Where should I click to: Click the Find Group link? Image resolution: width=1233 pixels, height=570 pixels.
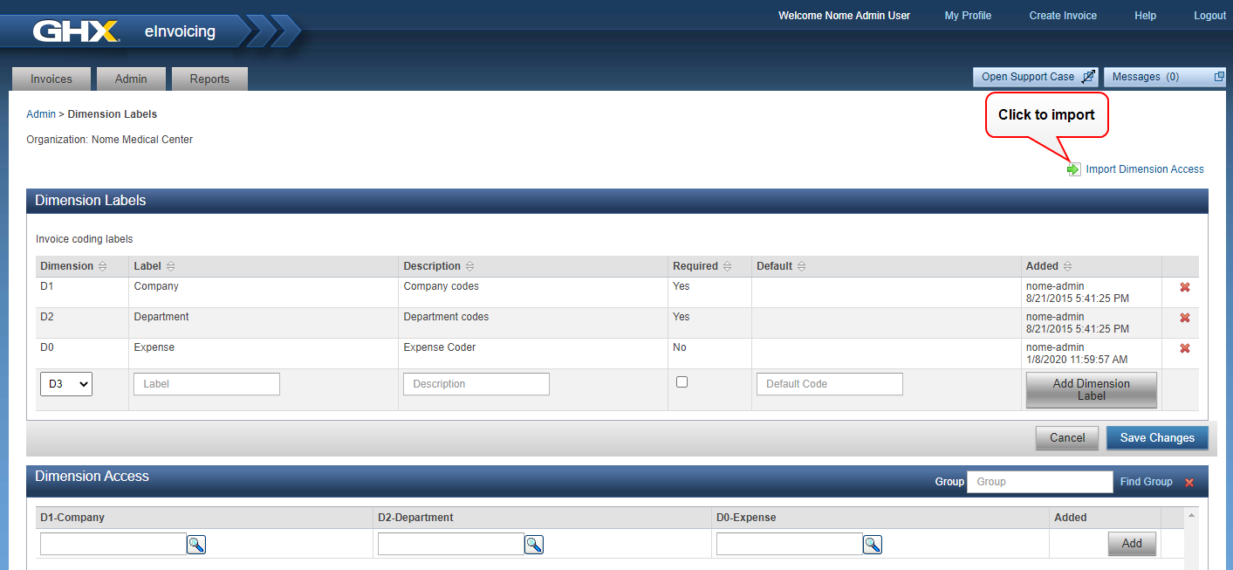coord(1146,482)
